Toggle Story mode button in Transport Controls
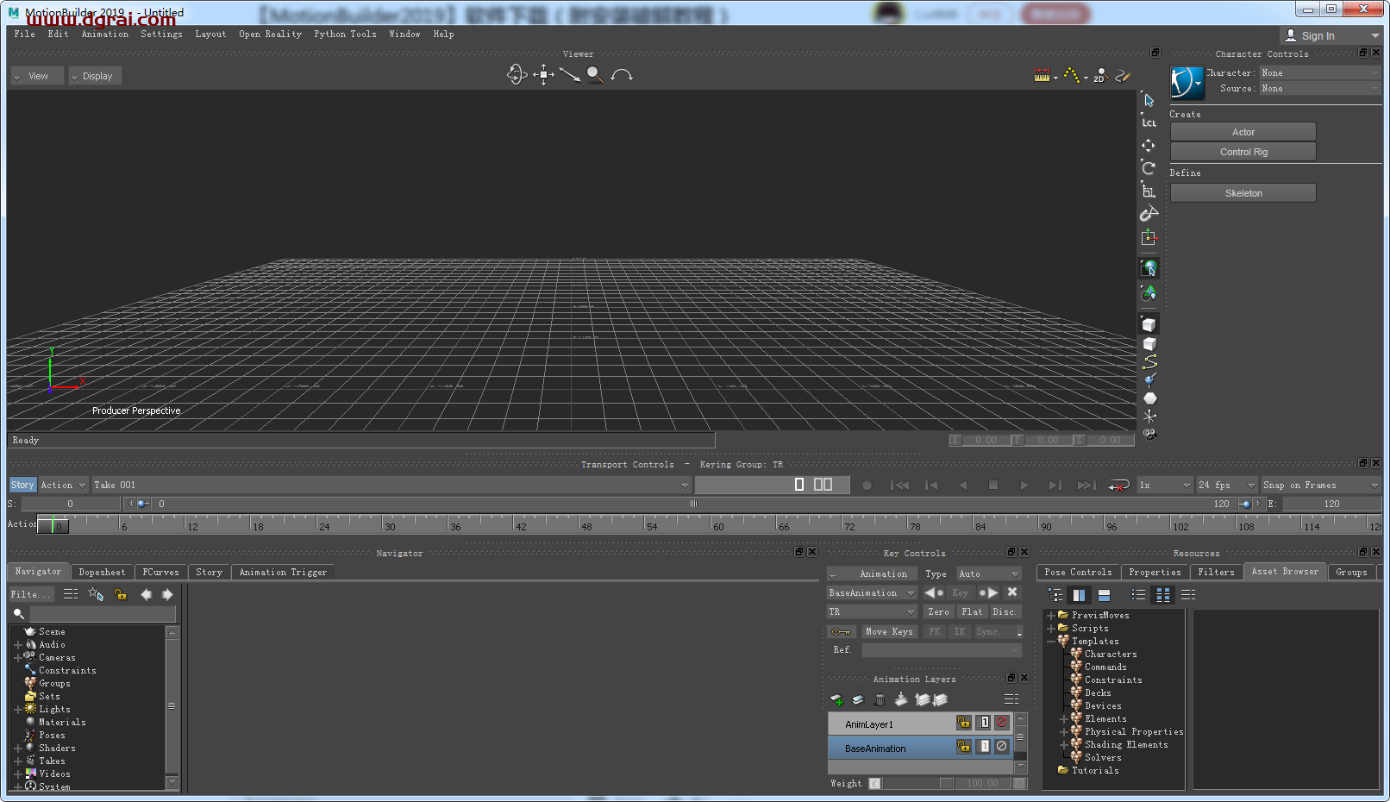The image size is (1390, 802). pyautogui.click(x=22, y=486)
